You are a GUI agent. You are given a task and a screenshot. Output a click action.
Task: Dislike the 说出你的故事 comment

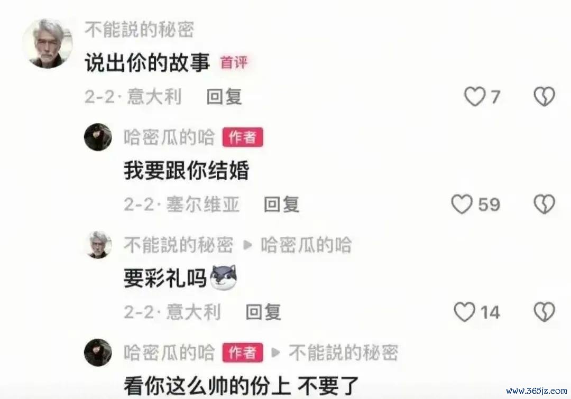[x=544, y=97]
